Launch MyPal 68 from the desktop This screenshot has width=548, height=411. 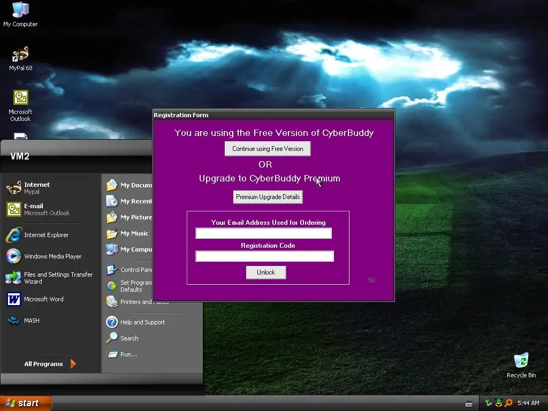[x=21, y=58]
